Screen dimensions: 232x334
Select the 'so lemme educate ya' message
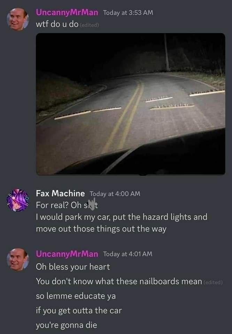tap(76, 296)
